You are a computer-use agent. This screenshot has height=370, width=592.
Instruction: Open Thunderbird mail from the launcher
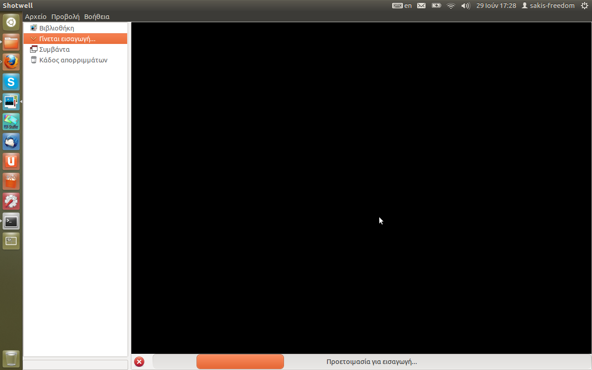click(11, 142)
